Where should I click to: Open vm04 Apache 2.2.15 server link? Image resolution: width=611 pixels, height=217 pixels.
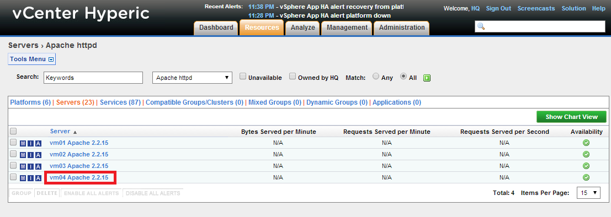[79, 178]
